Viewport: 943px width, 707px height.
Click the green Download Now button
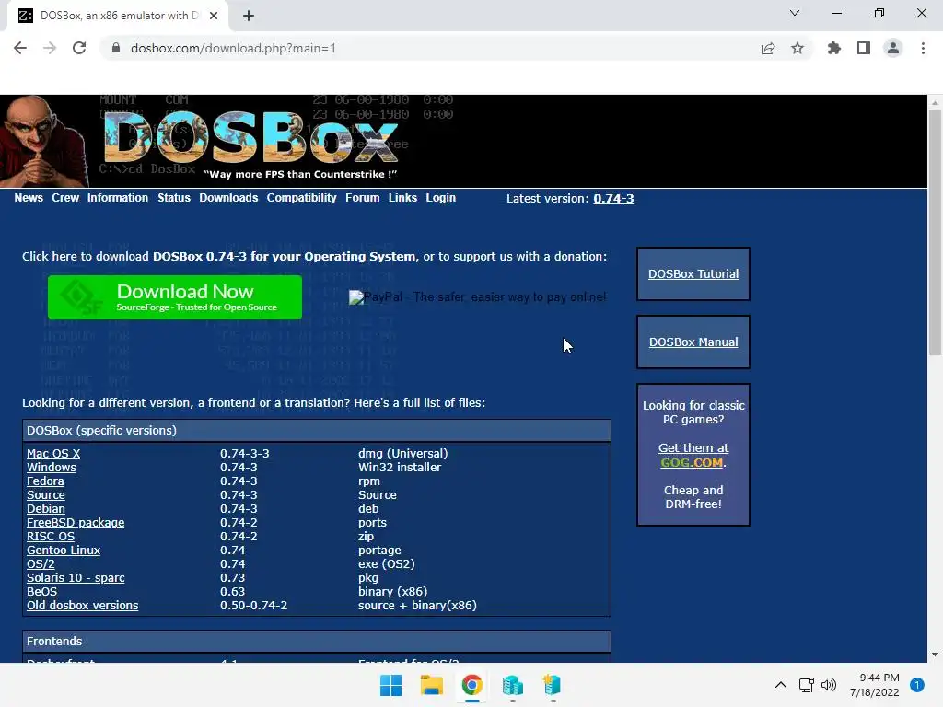pos(174,297)
